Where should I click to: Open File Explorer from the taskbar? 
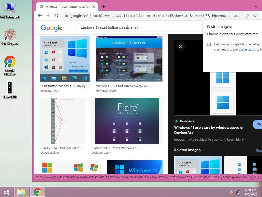pos(21,192)
